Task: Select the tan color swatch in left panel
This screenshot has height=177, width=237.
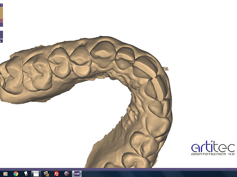Action: pos(1,13)
